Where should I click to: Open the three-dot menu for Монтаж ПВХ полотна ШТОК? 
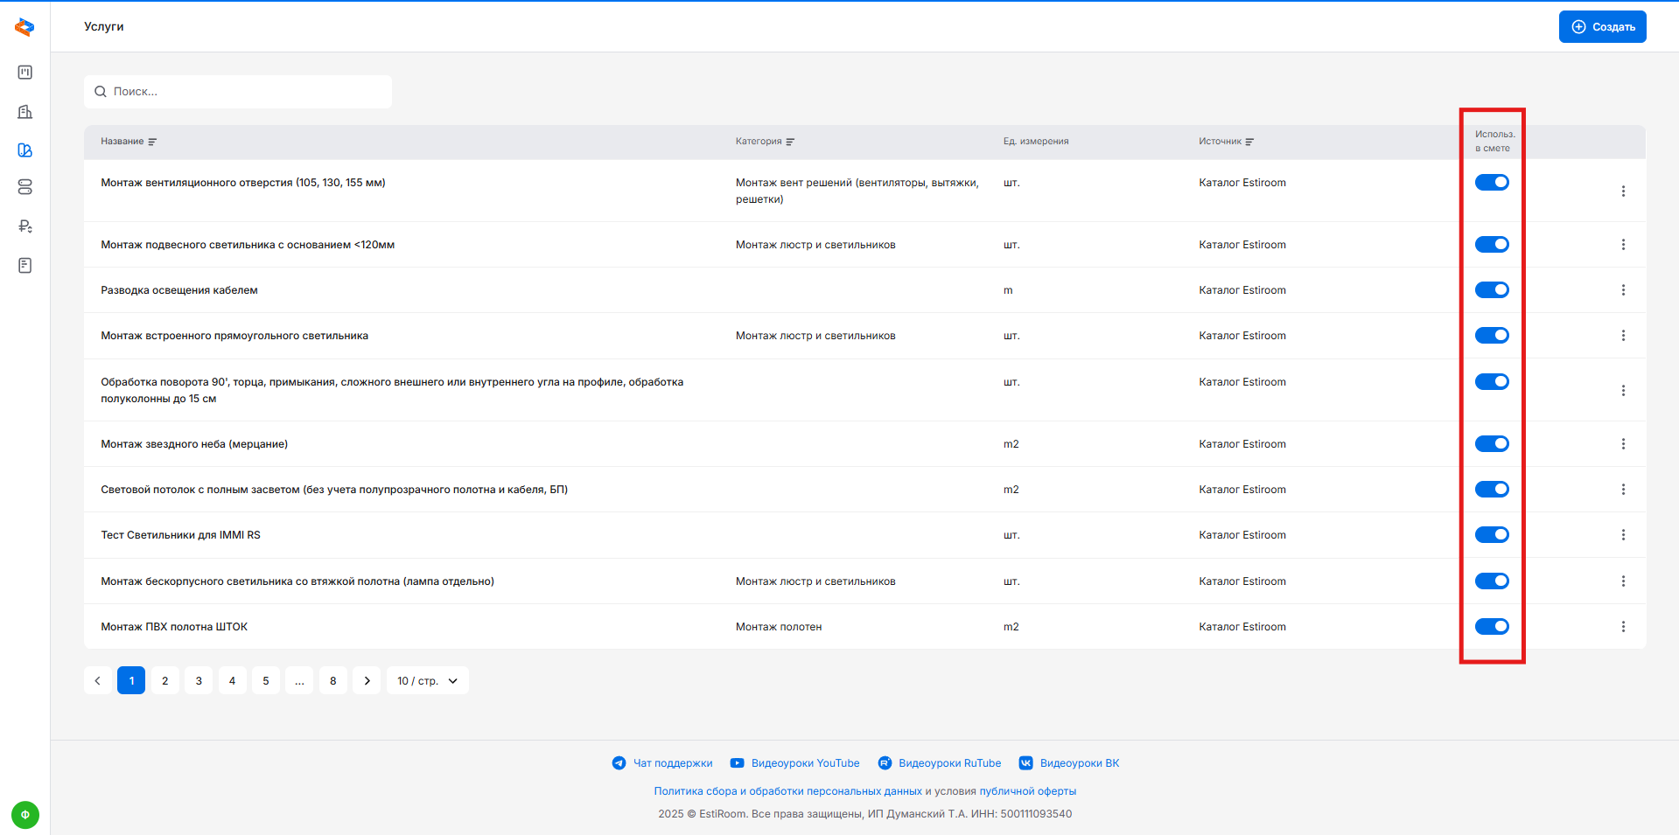tap(1623, 627)
